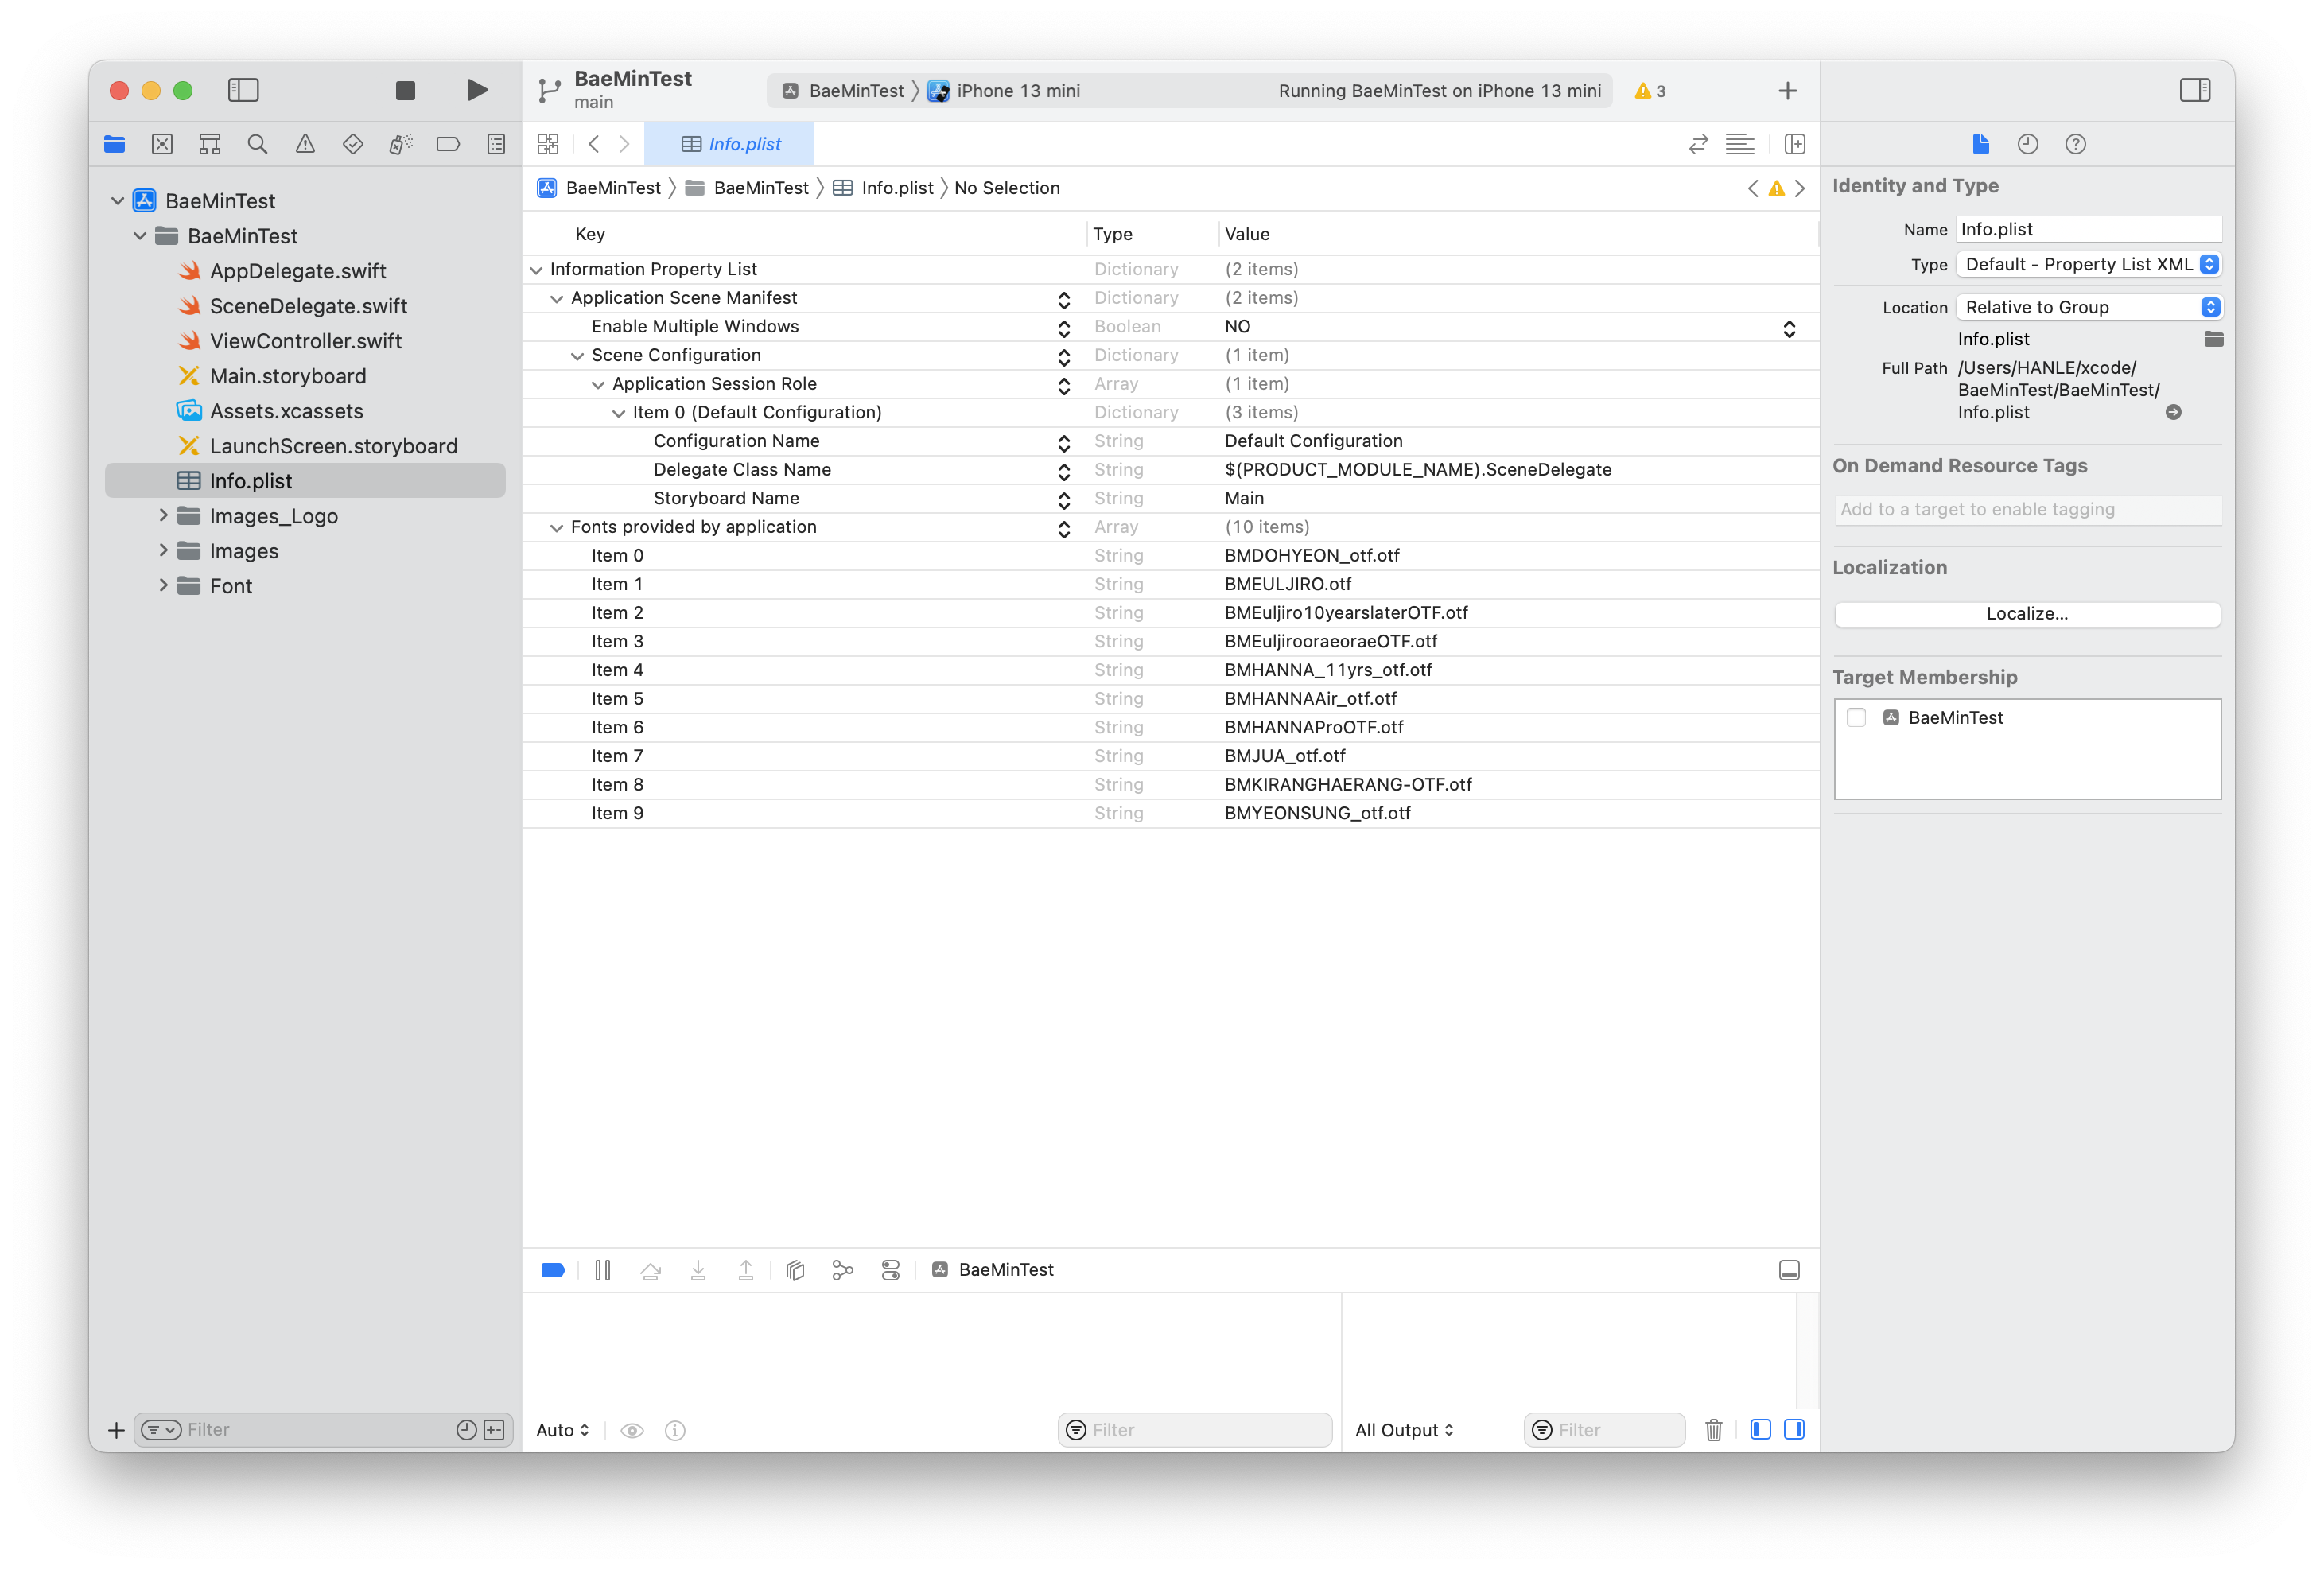Open the Find navigator magnifier icon
The image size is (2324, 1570).
pyautogui.click(x=257, y=144)
